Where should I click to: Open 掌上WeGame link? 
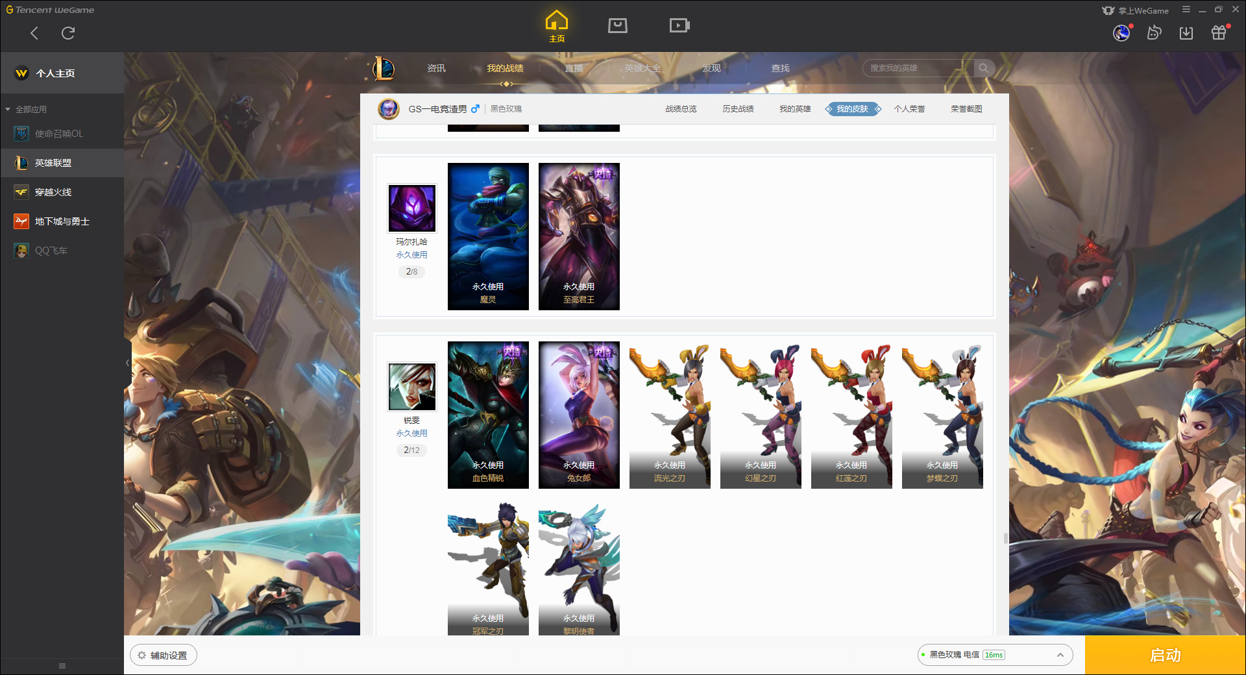pos(1135,10)
